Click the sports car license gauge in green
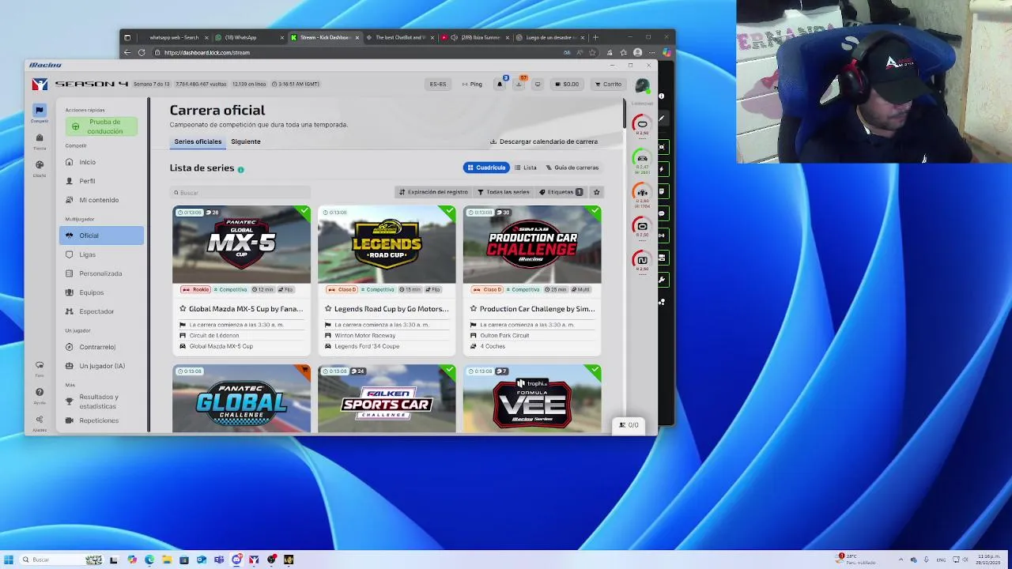This screenshot has width=1012, height=569. point(642,160)
